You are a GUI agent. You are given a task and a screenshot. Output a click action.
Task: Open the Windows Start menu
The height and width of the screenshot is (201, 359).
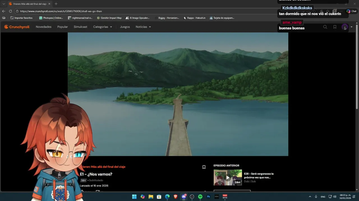tap(134, 197)
